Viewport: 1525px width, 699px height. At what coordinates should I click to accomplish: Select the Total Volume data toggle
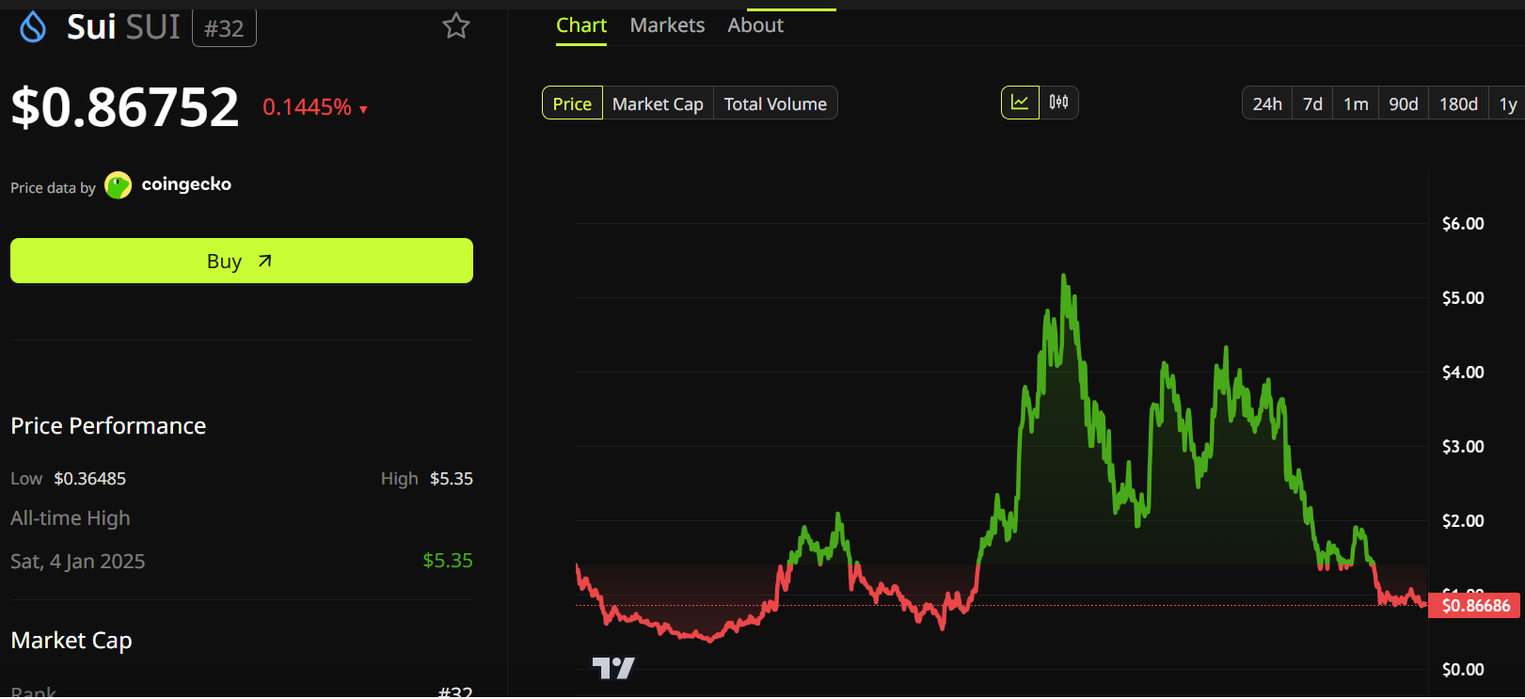(x=775, y=103)
